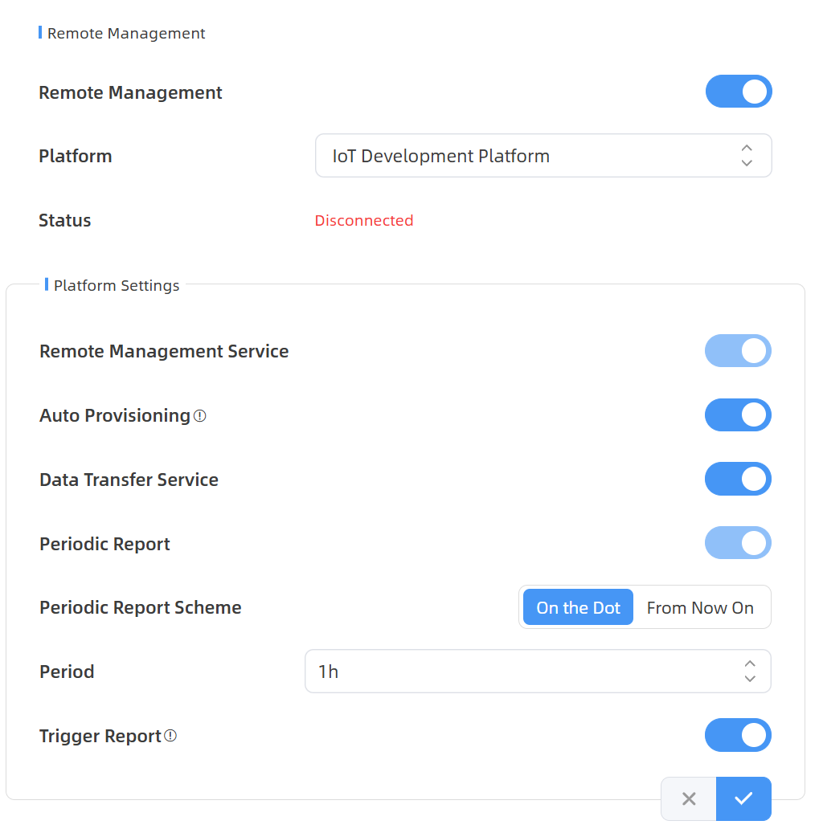
Task: Click the Periodic Report Scheme label
Action: (141, 608)
